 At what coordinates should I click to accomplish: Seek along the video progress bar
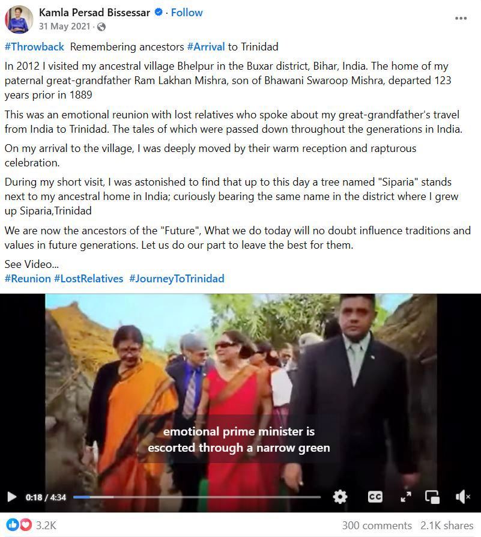point(197,497)
